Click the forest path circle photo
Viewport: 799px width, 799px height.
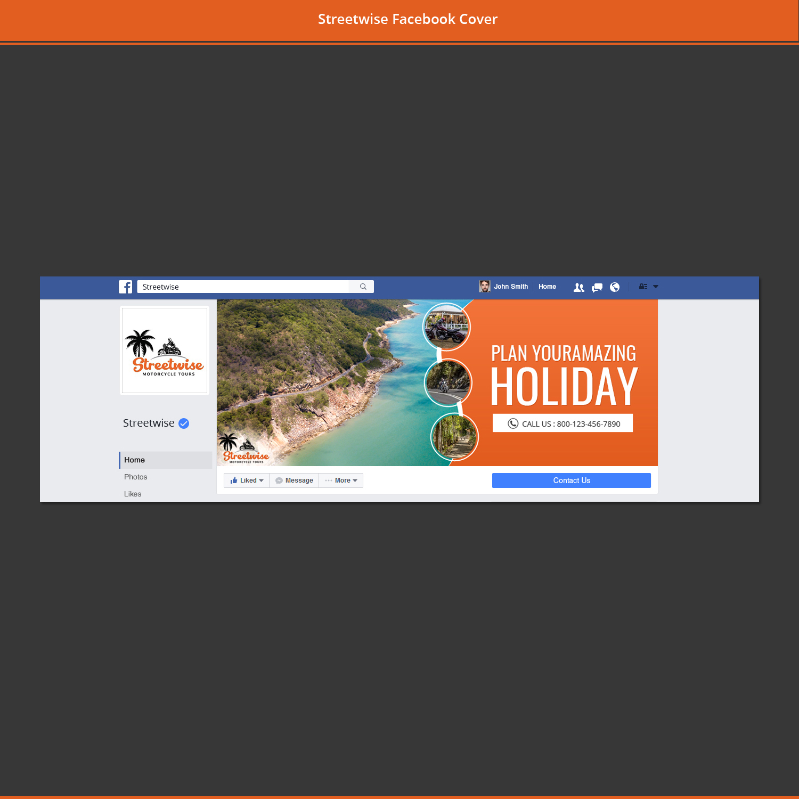pos(454,437)
